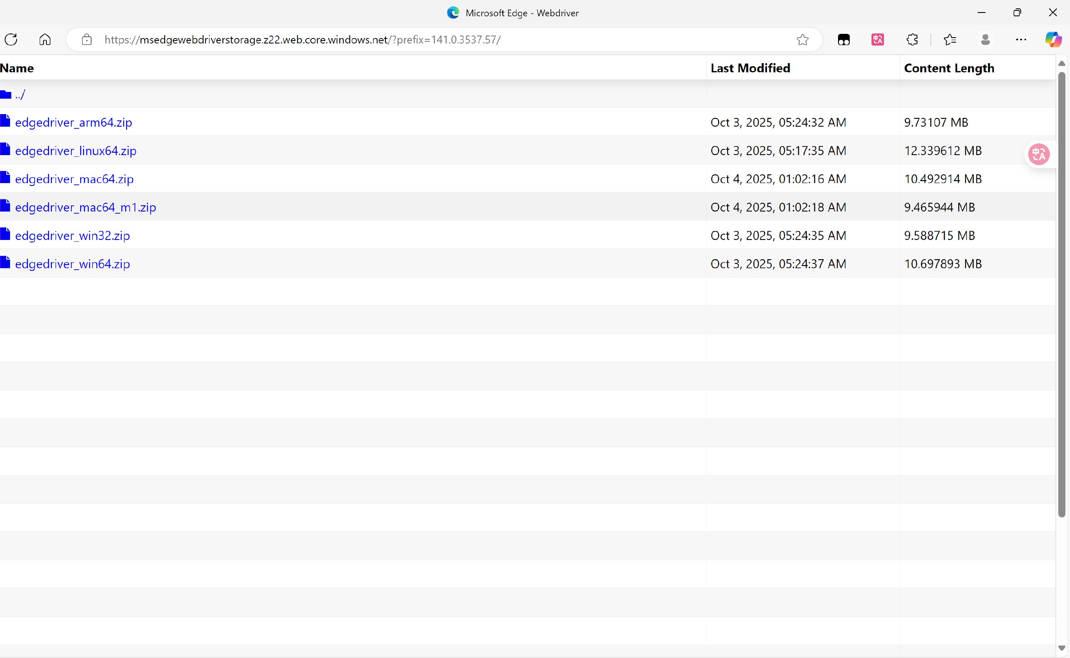Download edgedriver_linux64.zip

pos(76,150)
